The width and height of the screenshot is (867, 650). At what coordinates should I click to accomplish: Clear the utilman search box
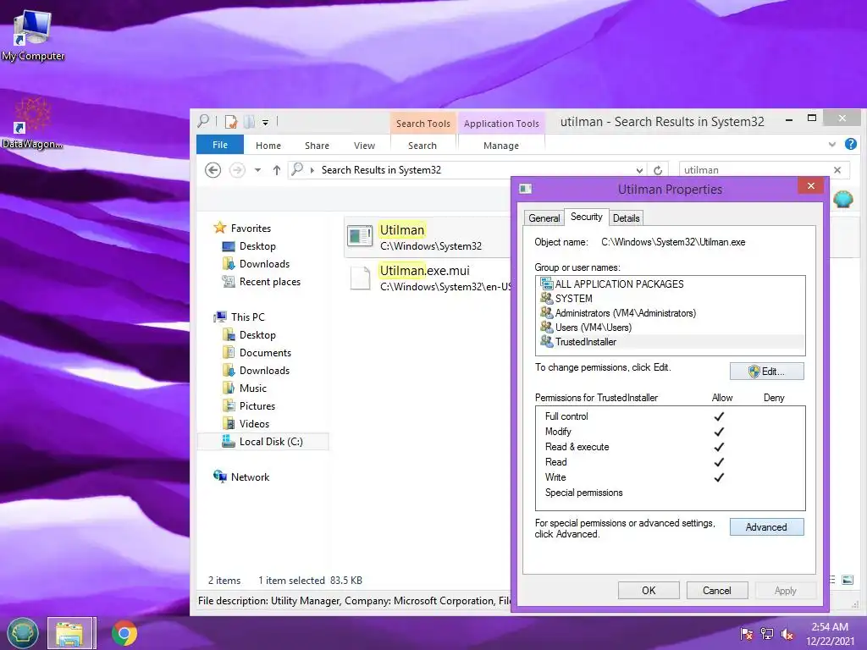pos(837,170)
